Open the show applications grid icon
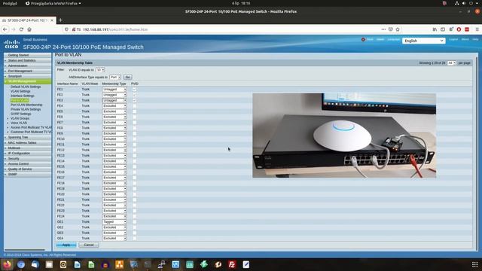 pyautogui.click(x=475, y=264)
